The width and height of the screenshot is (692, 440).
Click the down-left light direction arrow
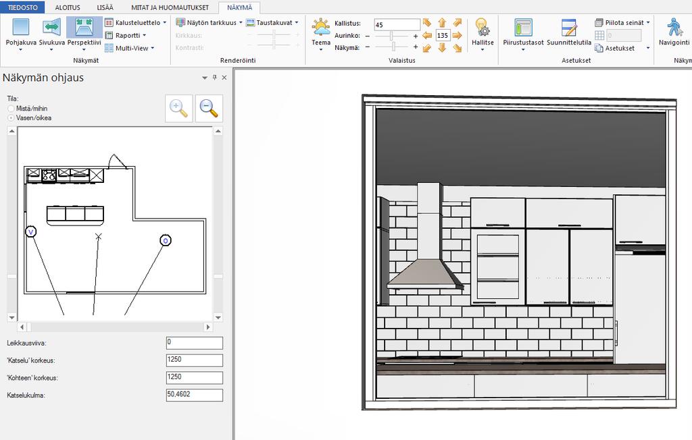click(427, 48)
